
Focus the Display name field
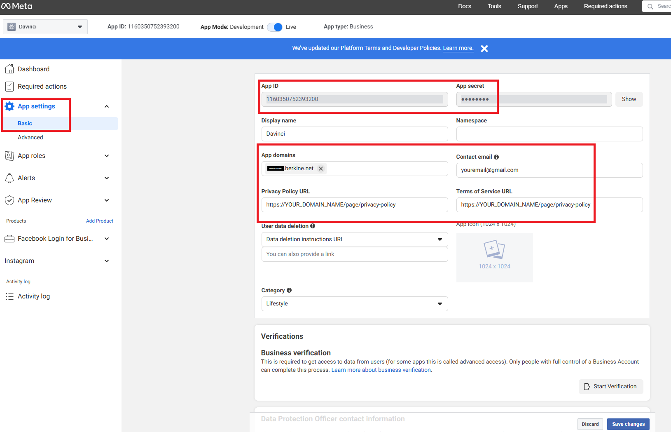[355, 134]
